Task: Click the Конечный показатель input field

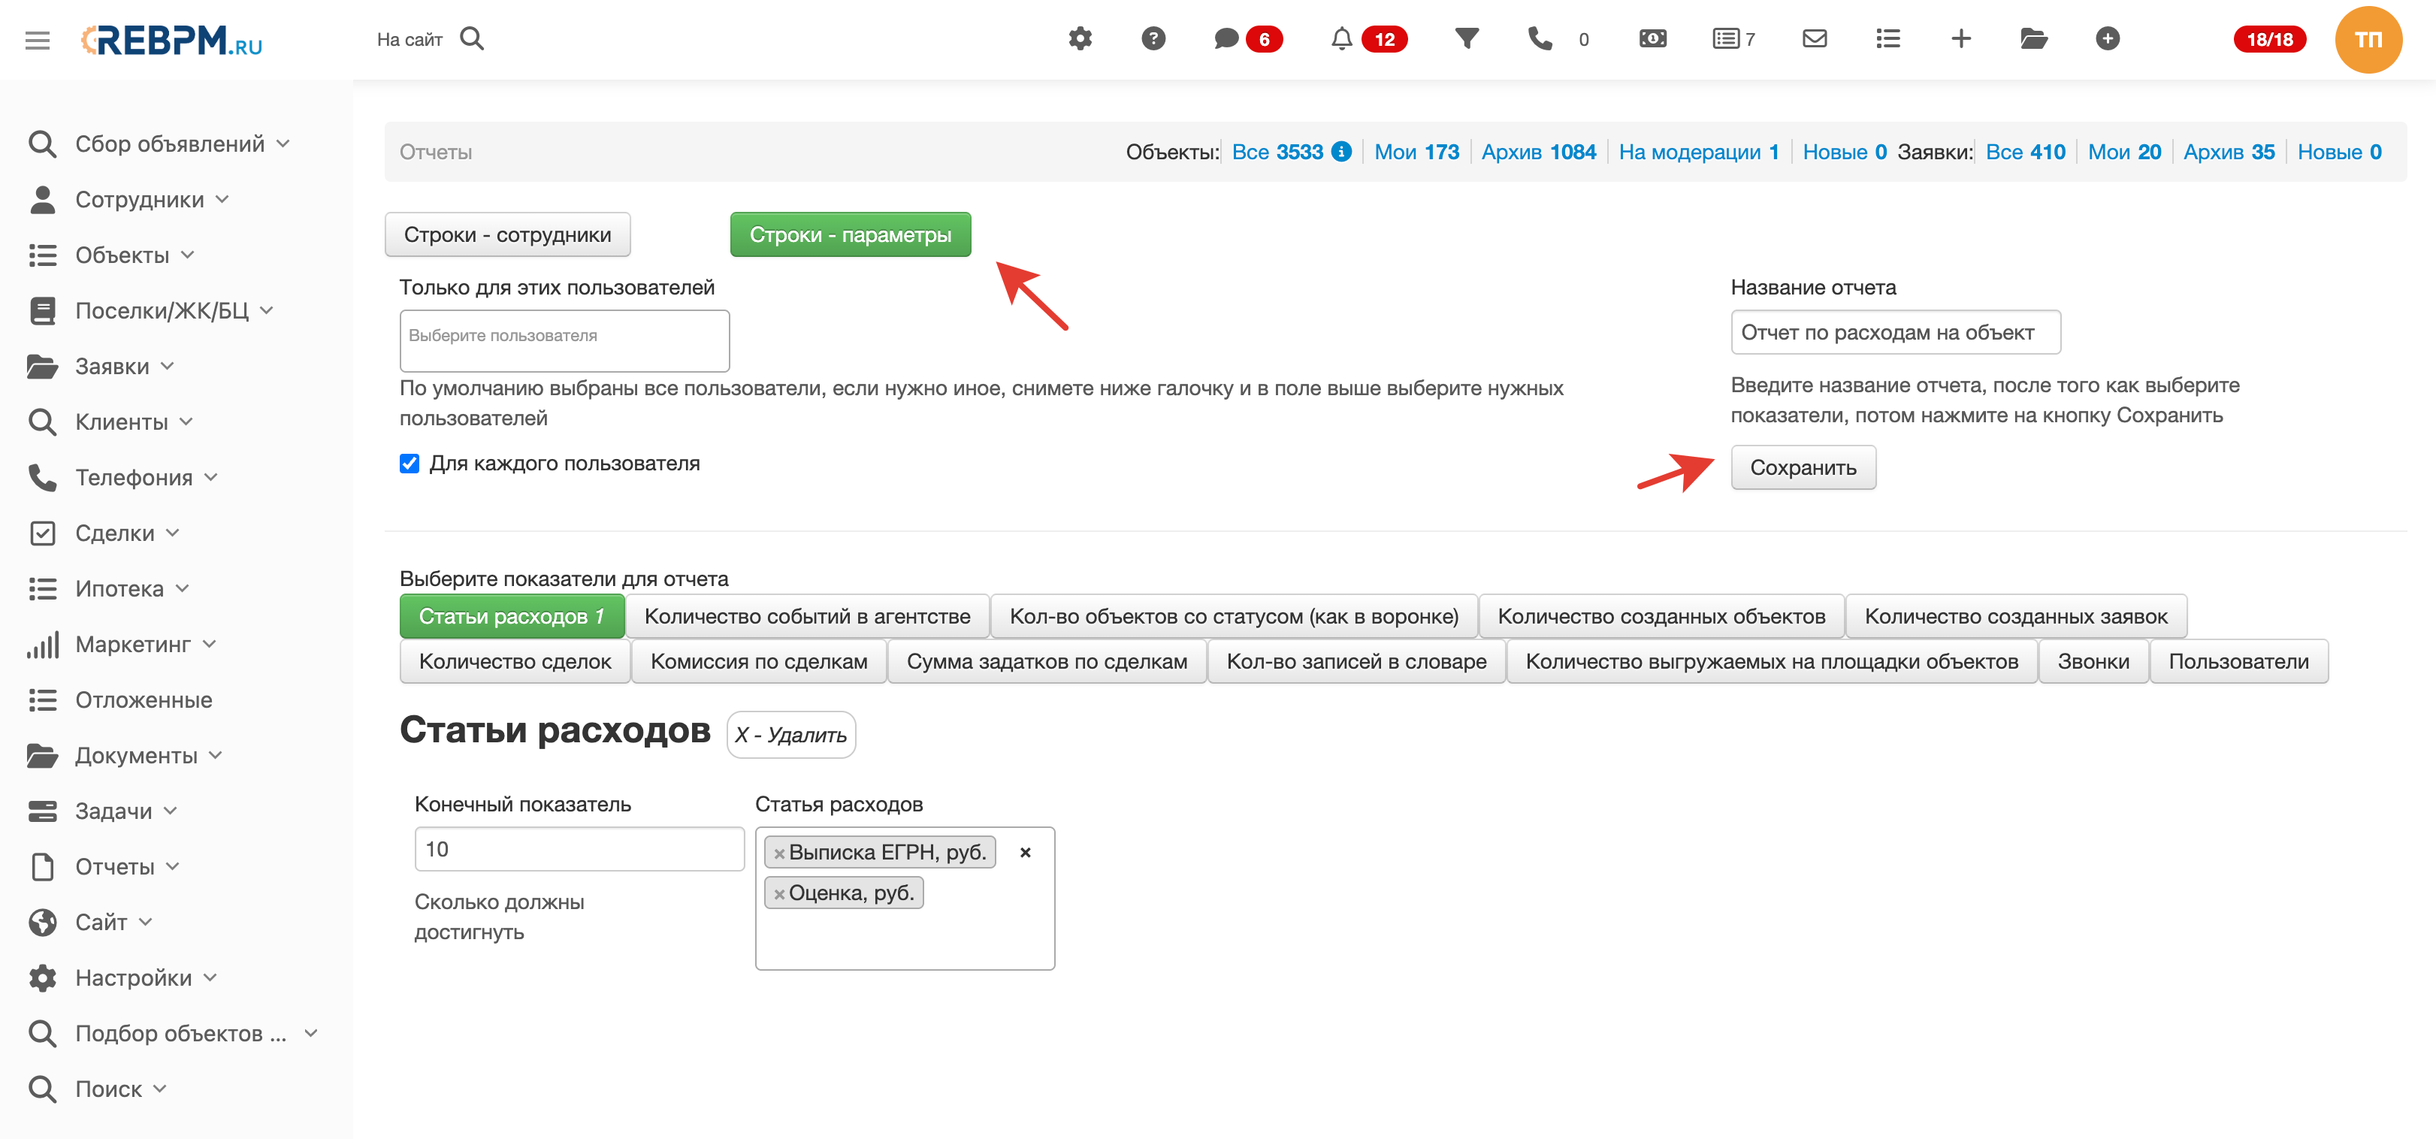Action: click(579, 849)
